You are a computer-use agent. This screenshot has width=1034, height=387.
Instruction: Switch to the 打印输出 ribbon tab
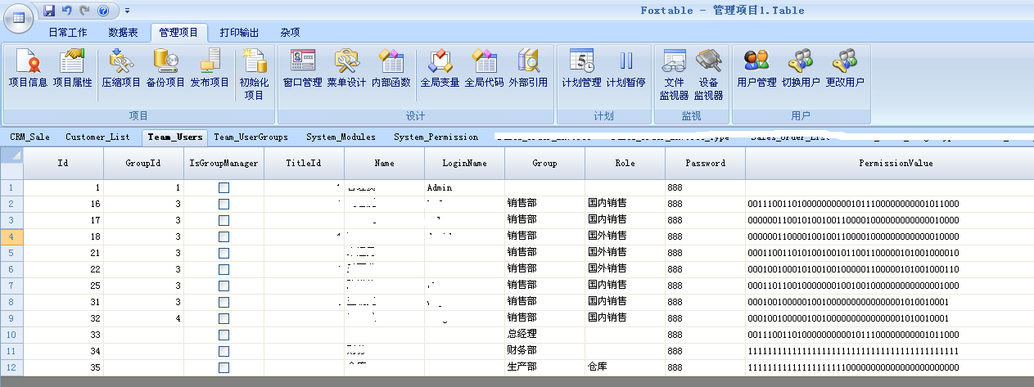click(x=239, y=33)
